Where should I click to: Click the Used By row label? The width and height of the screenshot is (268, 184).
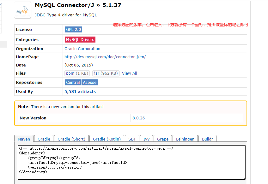point(24,92)
